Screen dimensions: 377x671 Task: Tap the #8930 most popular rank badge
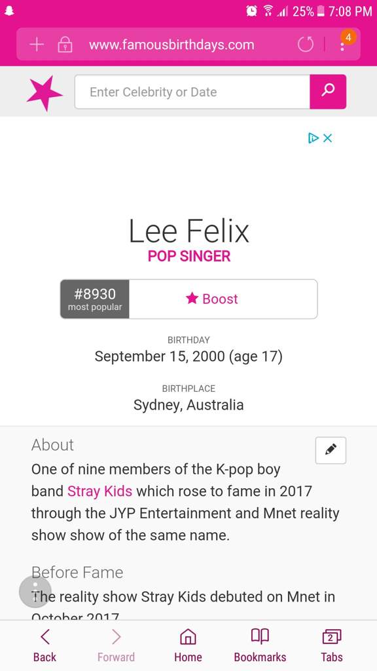[x=95, y=299]
